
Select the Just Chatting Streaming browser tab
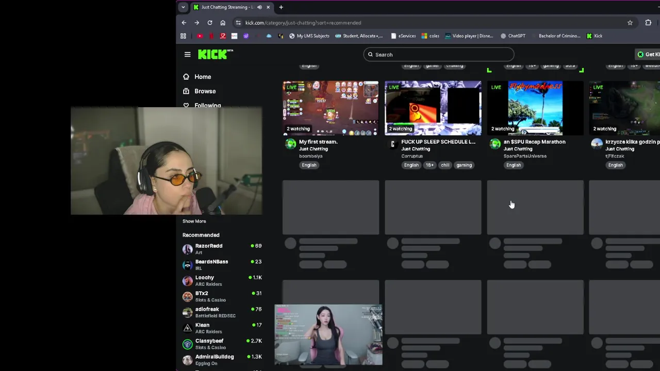232,7
